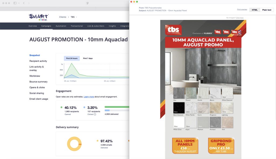This screenshot has width=276, height=159.
Task: Click the Smart Inc logo
Action: [x=39, y=17]
